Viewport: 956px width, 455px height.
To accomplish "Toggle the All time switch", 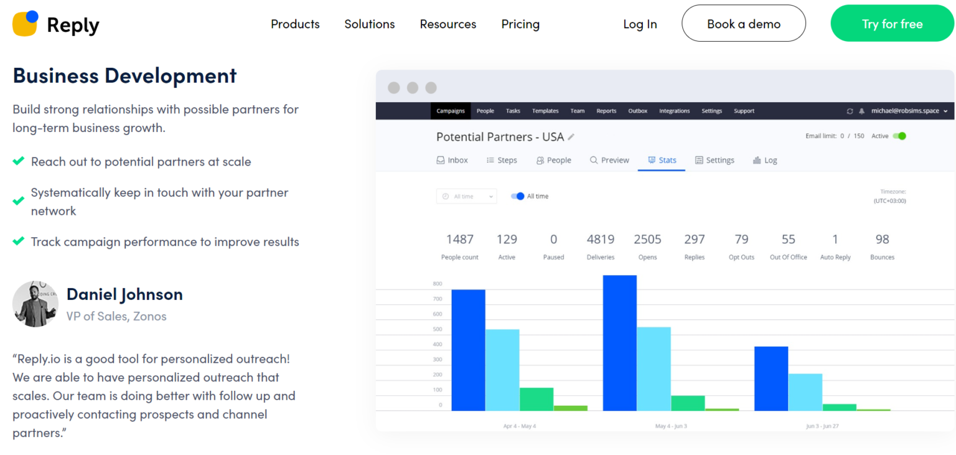I will tap(518, 196).
